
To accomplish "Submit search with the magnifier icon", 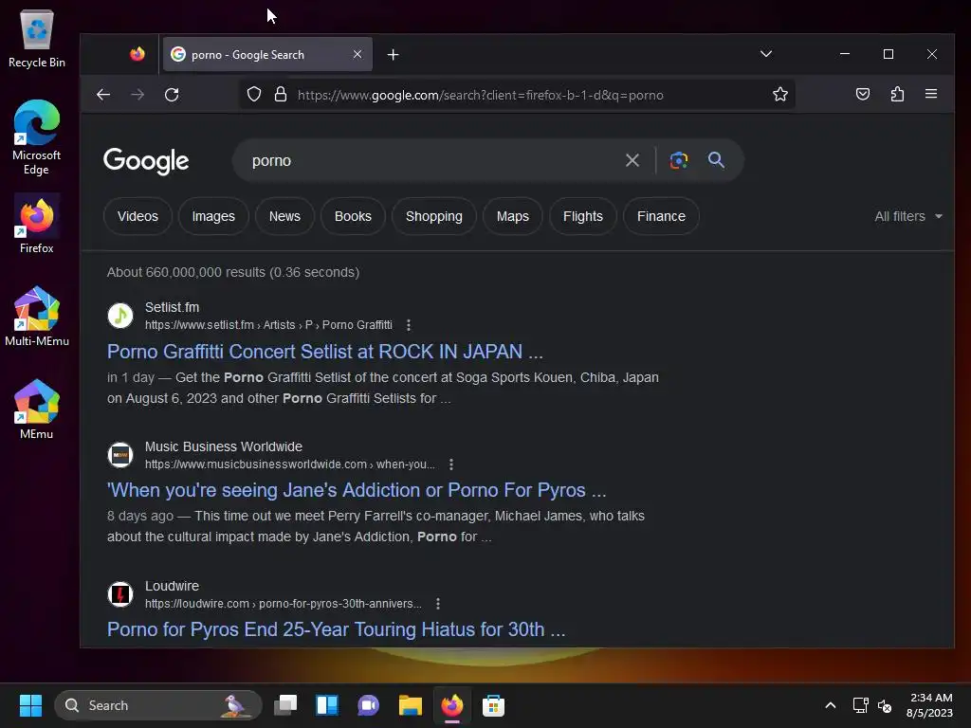I will pos(717,160).
